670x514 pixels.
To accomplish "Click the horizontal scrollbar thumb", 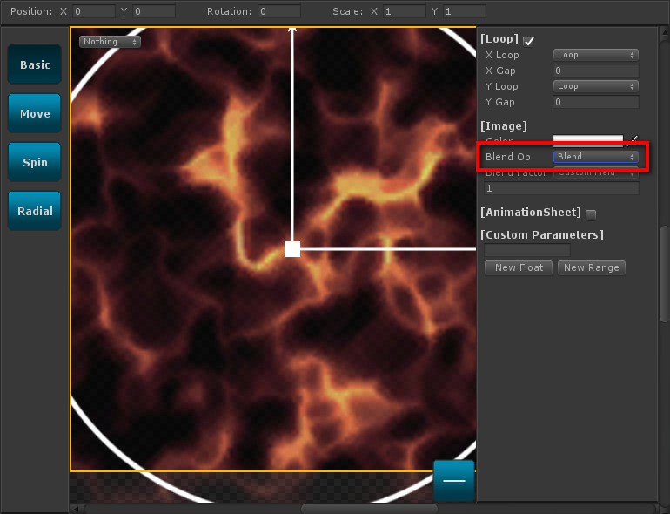I will click(x=369, y=509).
